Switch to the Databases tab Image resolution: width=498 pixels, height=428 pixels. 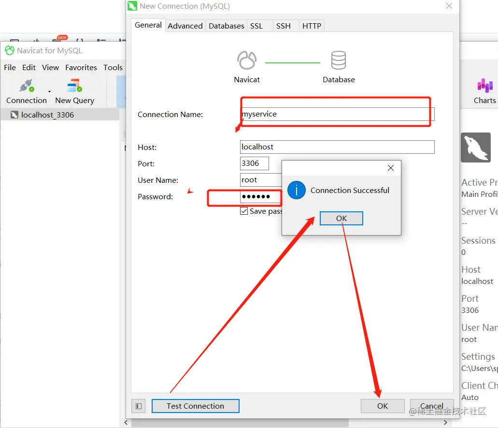click(x=226, y=26)
